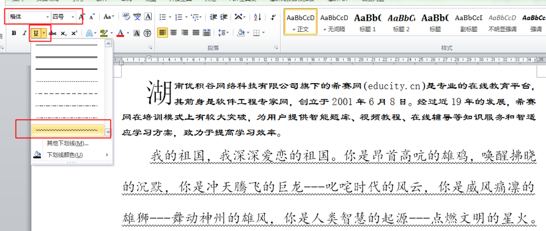Expand the highlight color dropdown arrow
Screen dimensions: 546x231
111,33
